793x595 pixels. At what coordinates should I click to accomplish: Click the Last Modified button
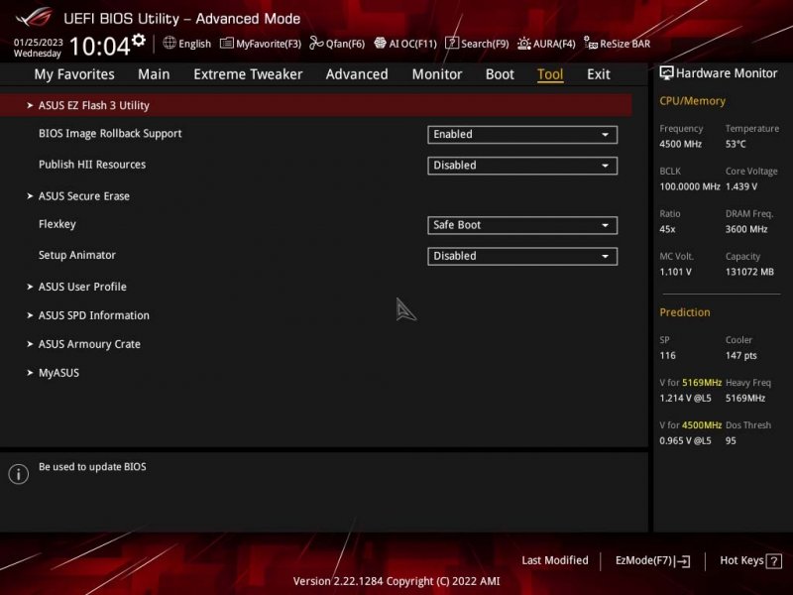point(555,560)
